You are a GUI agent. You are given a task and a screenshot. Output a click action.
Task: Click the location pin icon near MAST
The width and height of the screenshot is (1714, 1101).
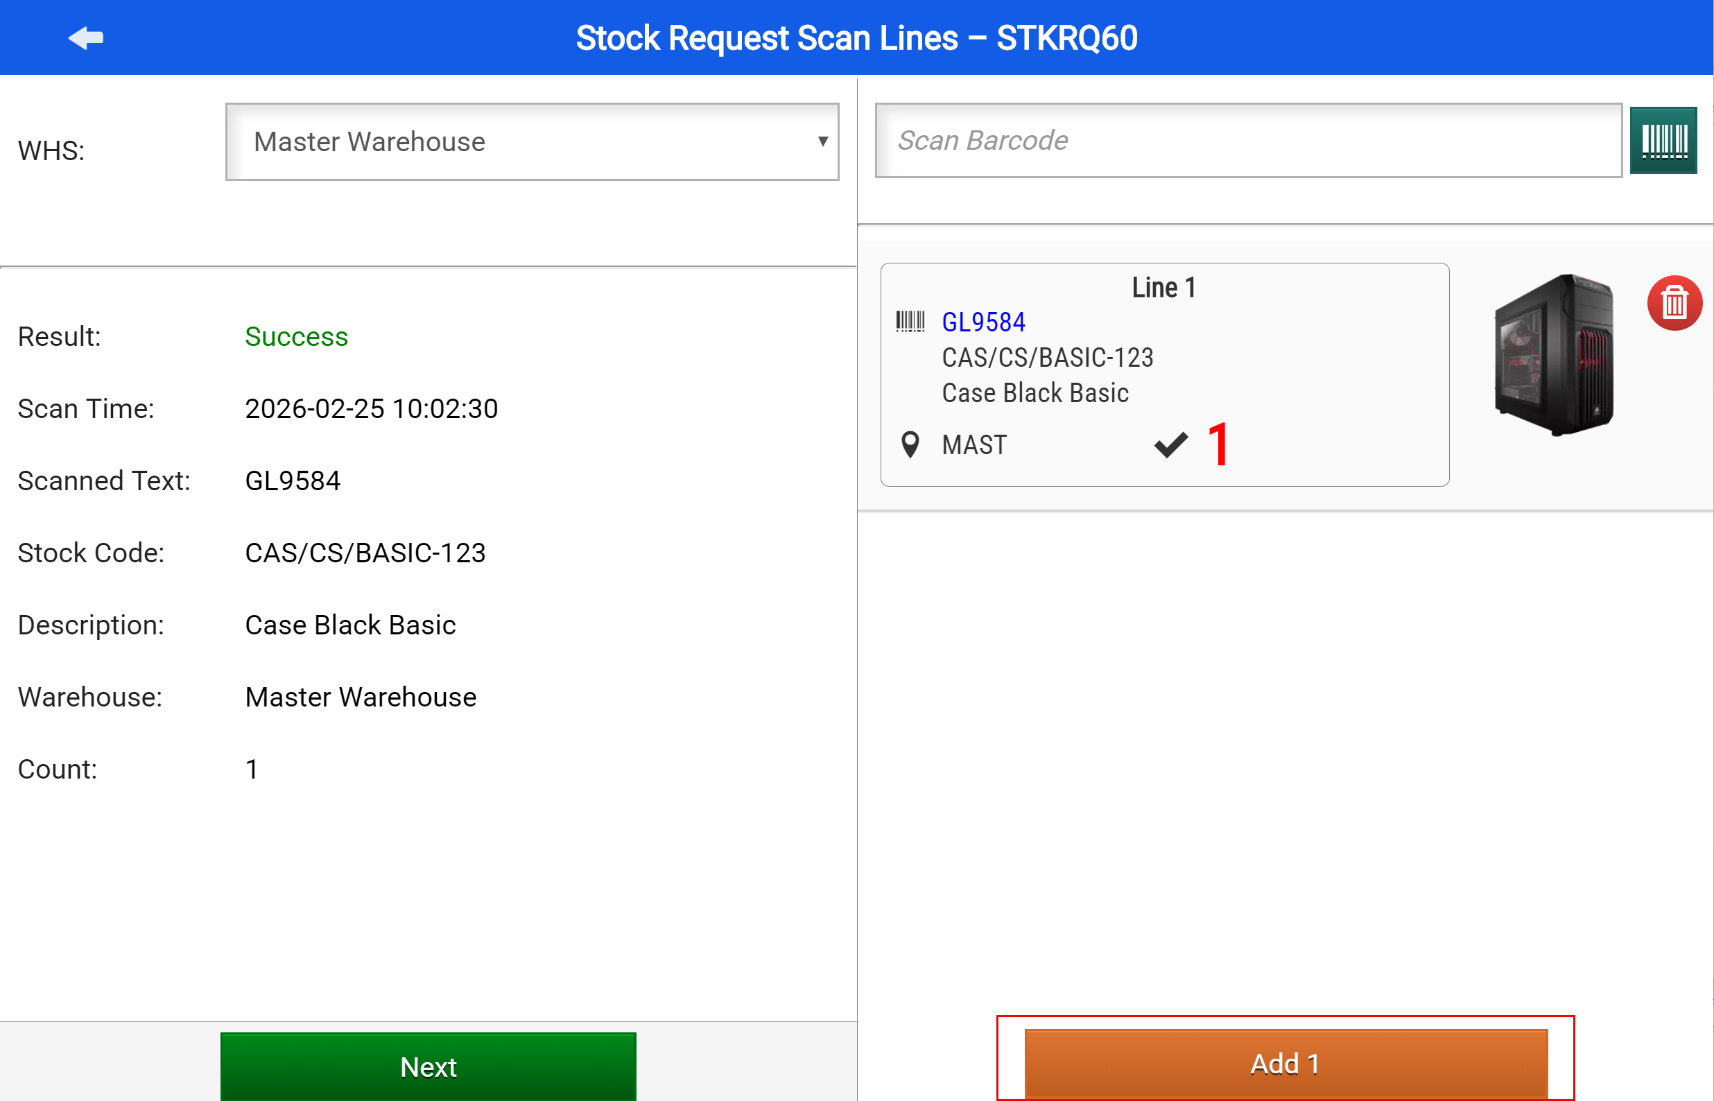point(910,444)
